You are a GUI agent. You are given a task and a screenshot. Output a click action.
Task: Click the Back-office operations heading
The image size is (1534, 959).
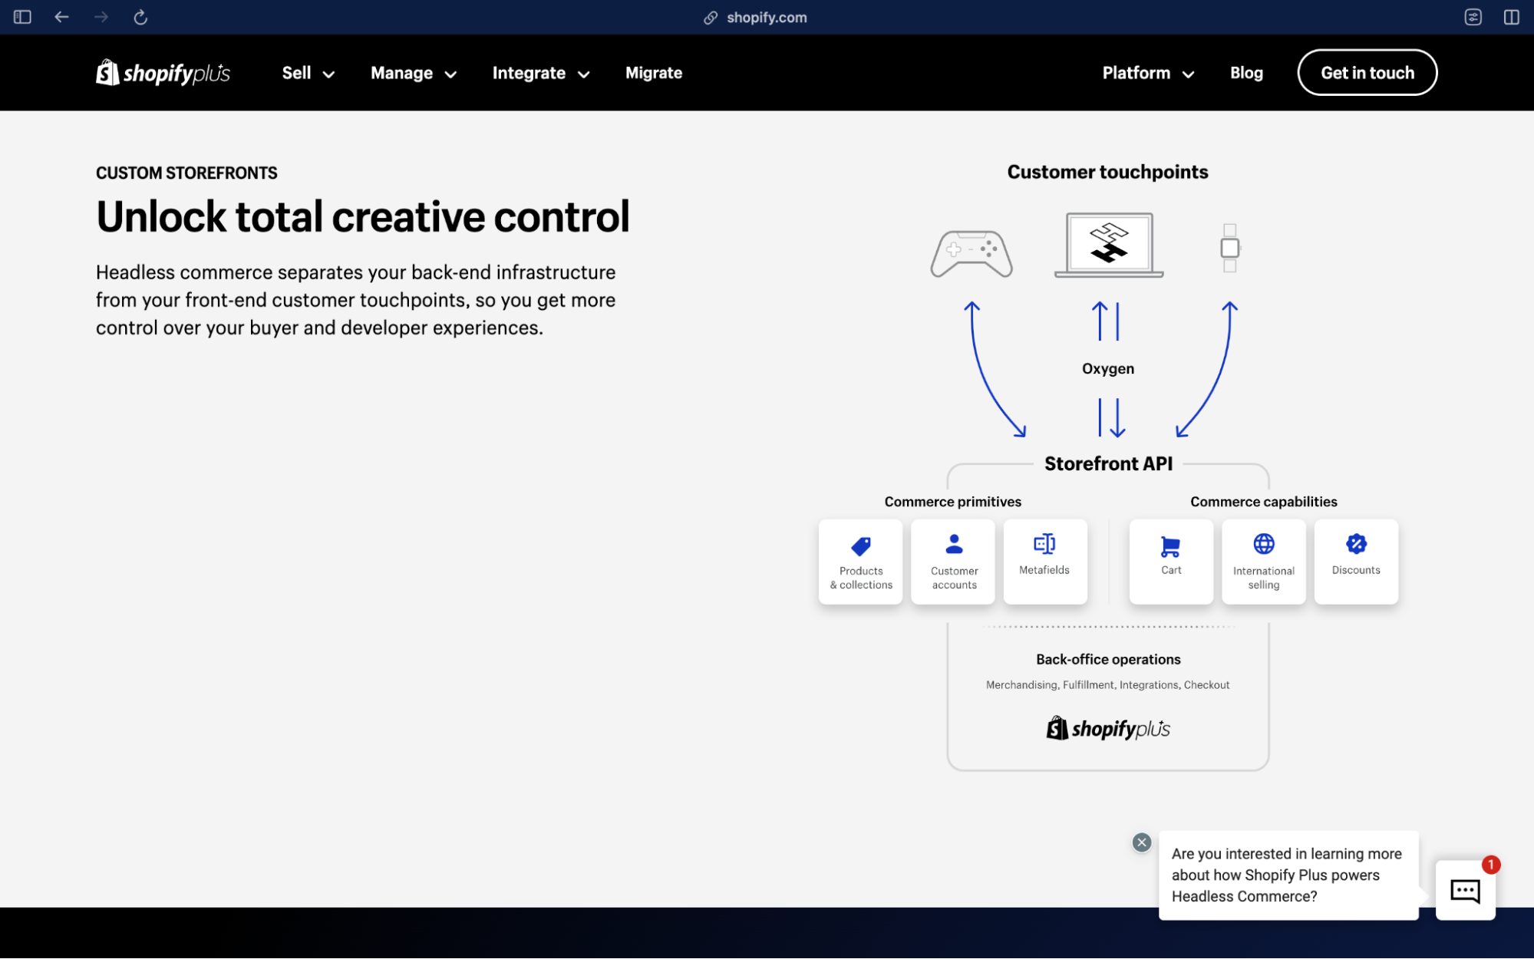point(1108,659)
